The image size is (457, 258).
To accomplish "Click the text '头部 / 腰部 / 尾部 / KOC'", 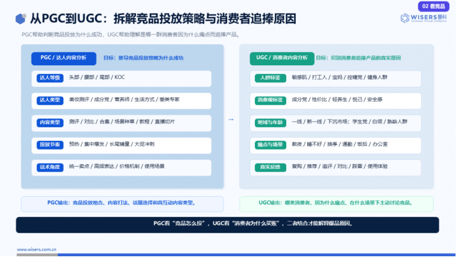I will click(x=97, y=77).
